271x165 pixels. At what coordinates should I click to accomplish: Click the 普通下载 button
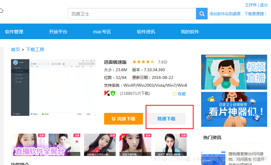[166, 119]
